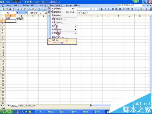152x114 pixels.
Task: Click the Print icon in toolbar
Action: (x=17, y=9)
